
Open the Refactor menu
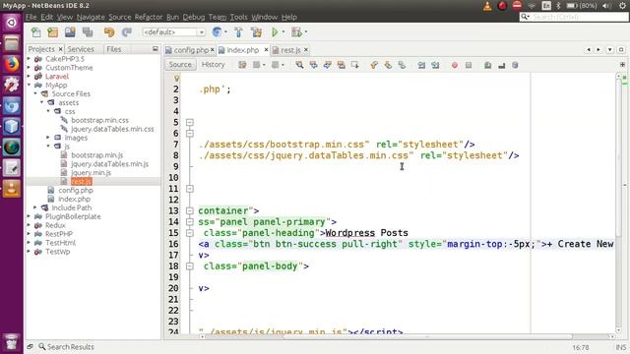pos(149,17)
